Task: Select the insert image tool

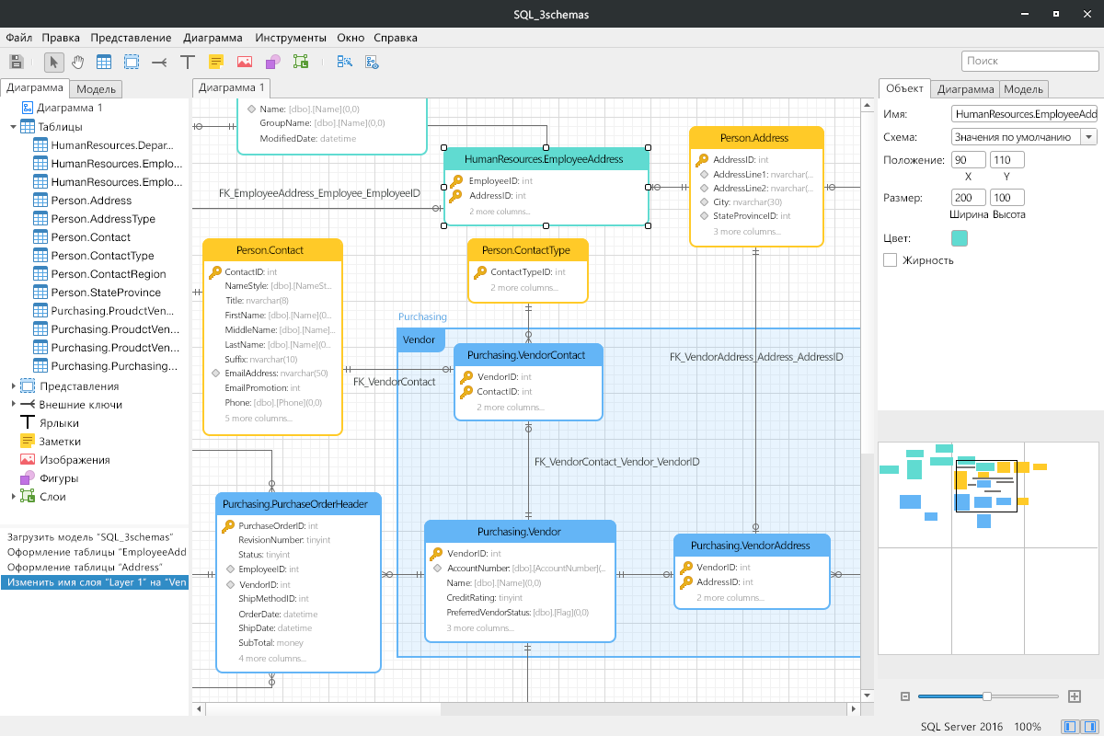Action: 244,62
